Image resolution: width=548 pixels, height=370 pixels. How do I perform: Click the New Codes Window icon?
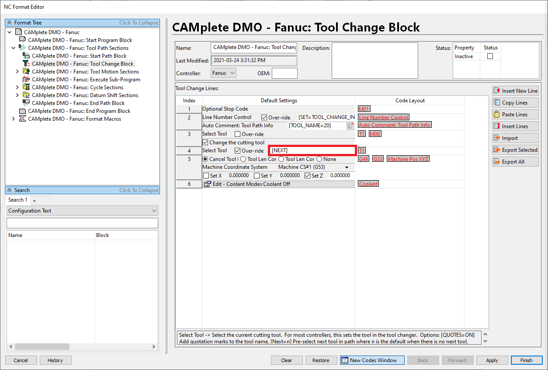coord(345,360)
